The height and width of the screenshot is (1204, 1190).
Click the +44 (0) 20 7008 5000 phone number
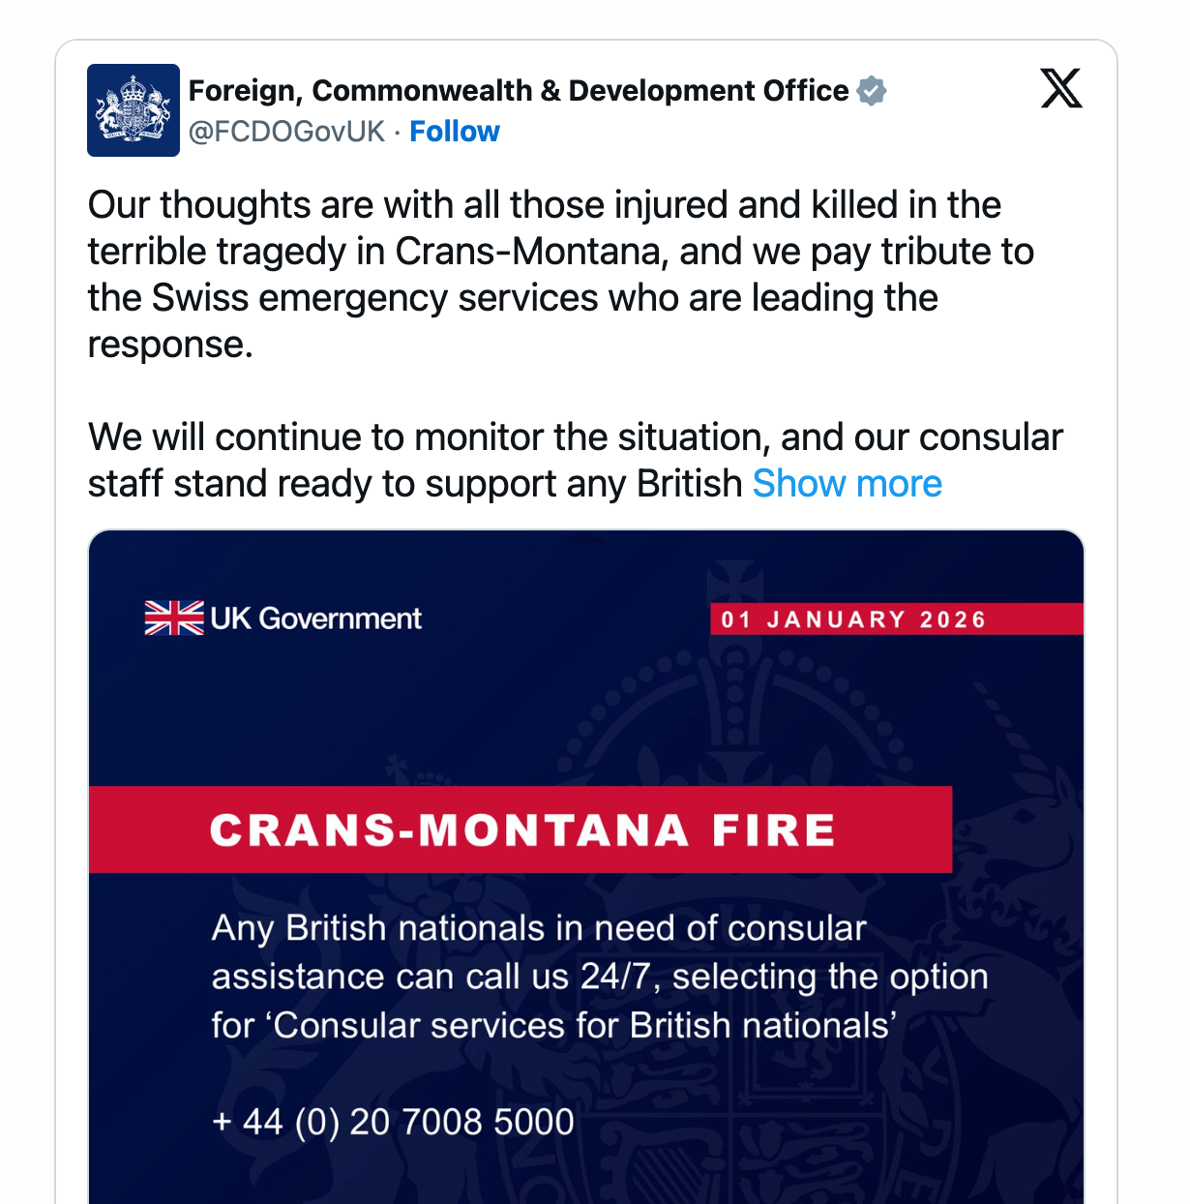[x=393, y=1122]
